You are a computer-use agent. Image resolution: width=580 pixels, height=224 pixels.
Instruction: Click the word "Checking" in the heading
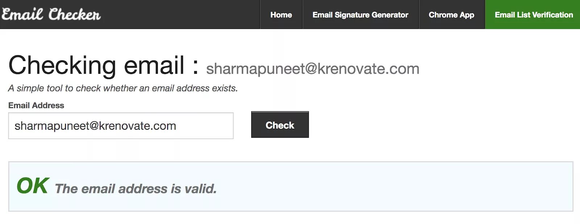pos(62,65)
